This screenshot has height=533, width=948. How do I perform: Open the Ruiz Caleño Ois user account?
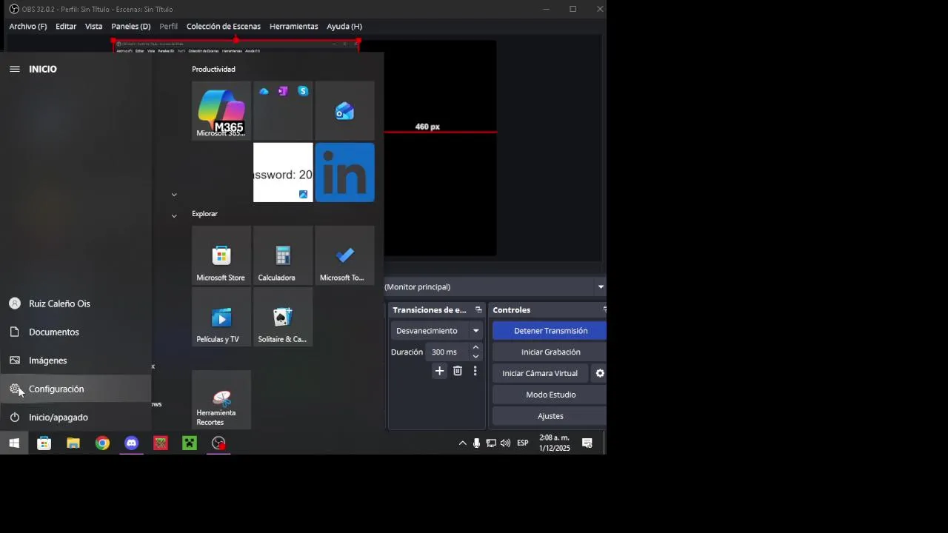[76, 304]
